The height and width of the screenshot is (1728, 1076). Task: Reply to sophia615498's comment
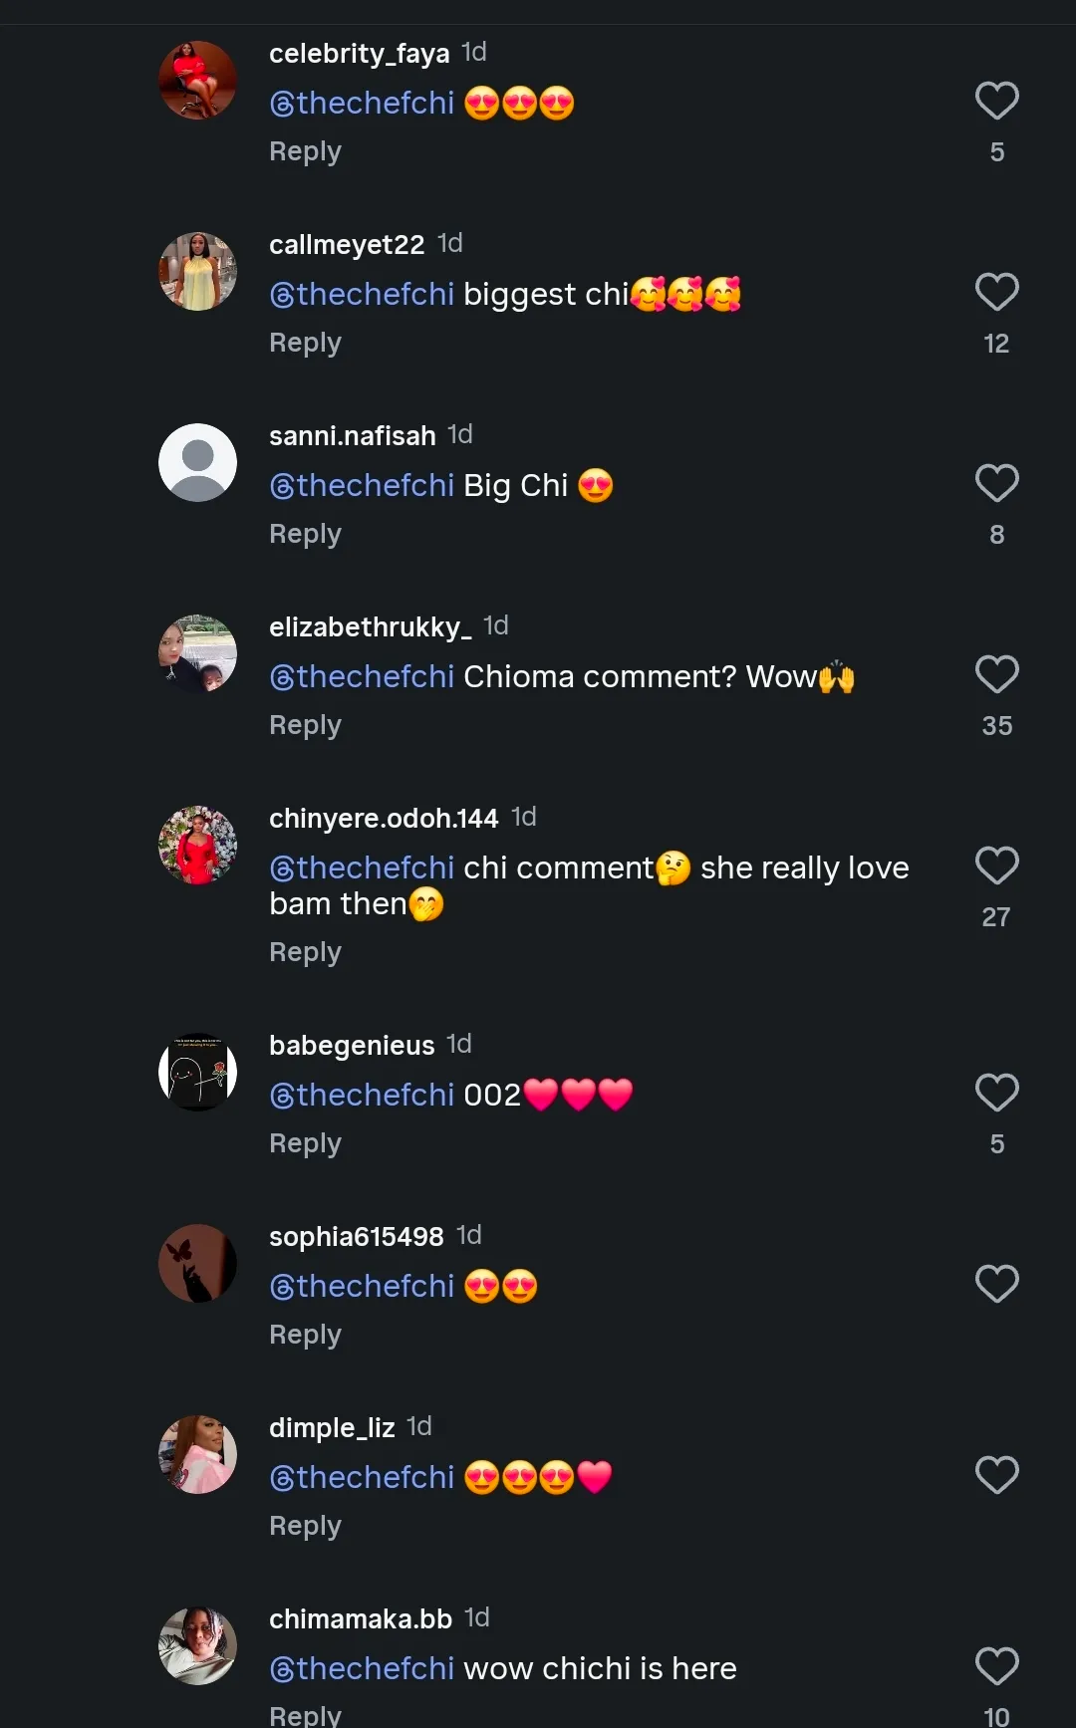tap(305, 1335)
